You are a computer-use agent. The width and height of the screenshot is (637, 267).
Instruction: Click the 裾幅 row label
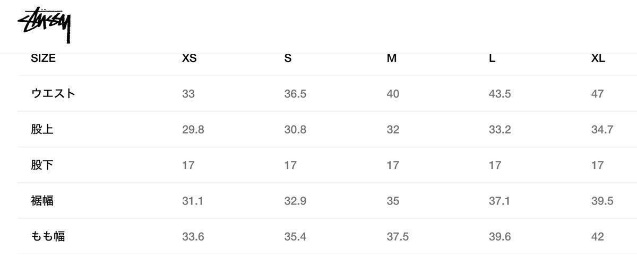pyautogui.click(x=42, y=201)
